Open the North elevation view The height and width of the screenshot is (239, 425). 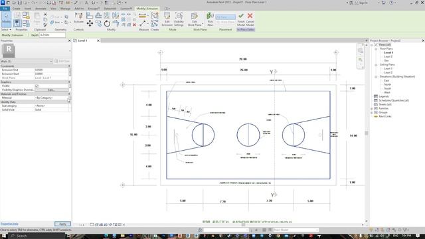(x=388, y=84)
